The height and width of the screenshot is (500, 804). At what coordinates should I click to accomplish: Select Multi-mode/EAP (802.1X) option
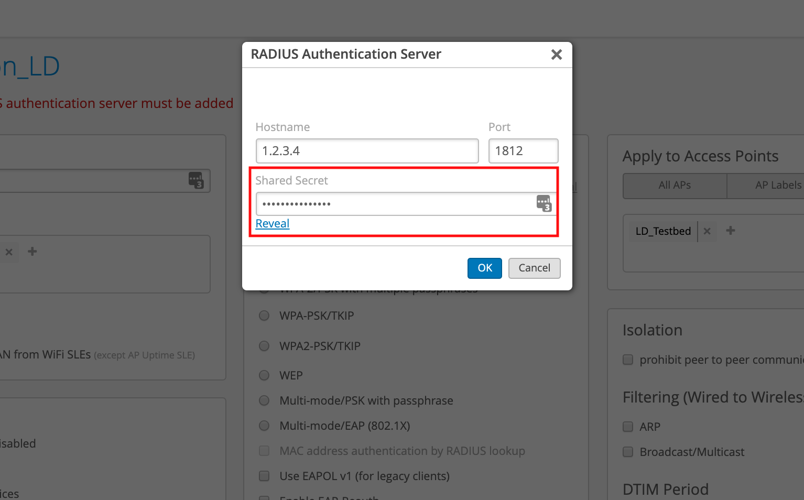coord(264,426)
